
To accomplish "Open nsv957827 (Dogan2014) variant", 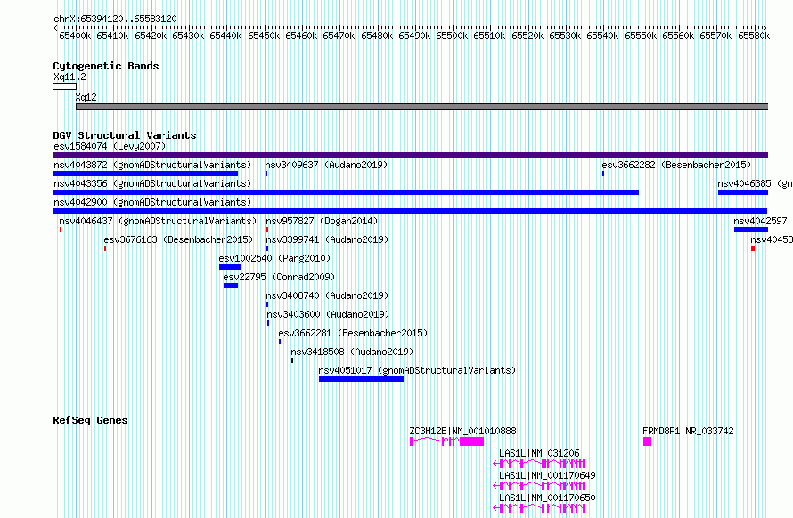I will point(322,222).
